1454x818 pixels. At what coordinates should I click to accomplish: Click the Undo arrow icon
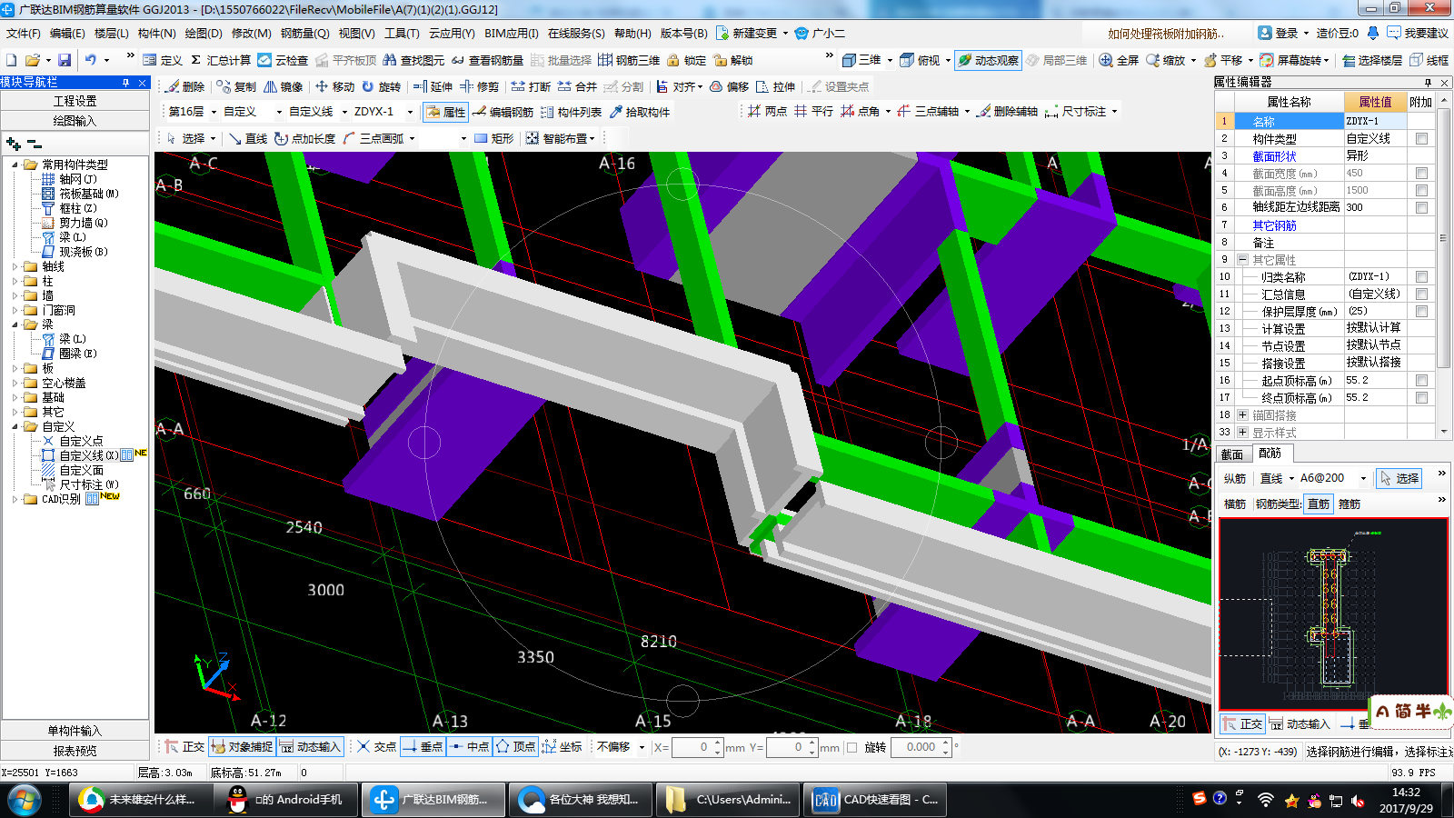[91, 60]
